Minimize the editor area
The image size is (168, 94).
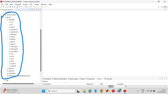click(x=164, y=9)
